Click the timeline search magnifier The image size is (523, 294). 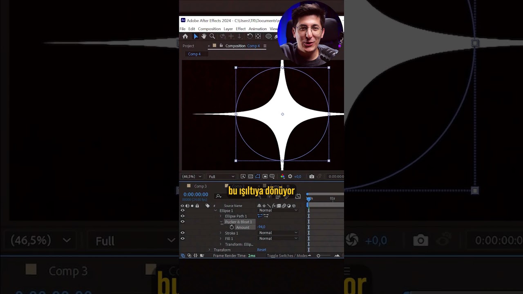coord(219,196)
